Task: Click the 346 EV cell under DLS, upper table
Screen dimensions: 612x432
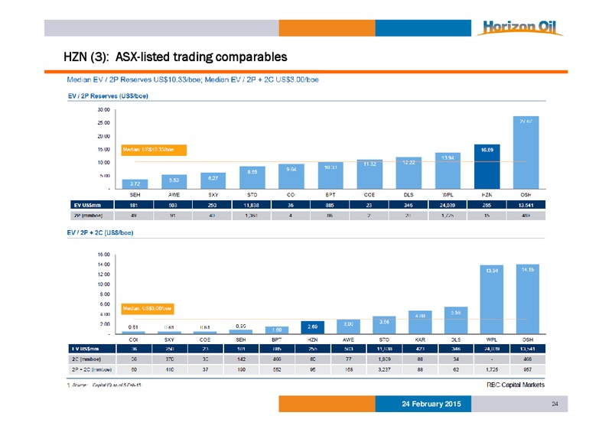Action: (409, 205)
